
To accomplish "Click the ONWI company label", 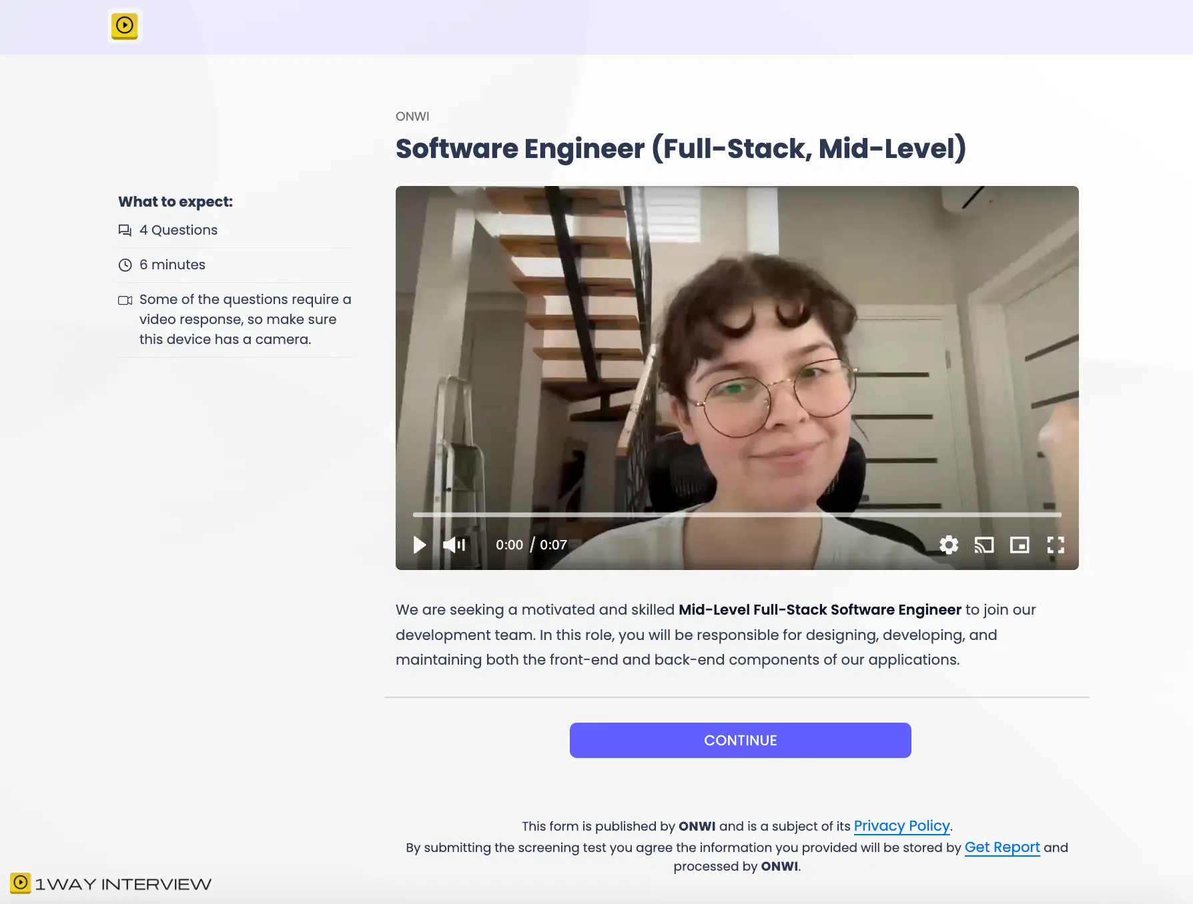I will pos(412,116).
